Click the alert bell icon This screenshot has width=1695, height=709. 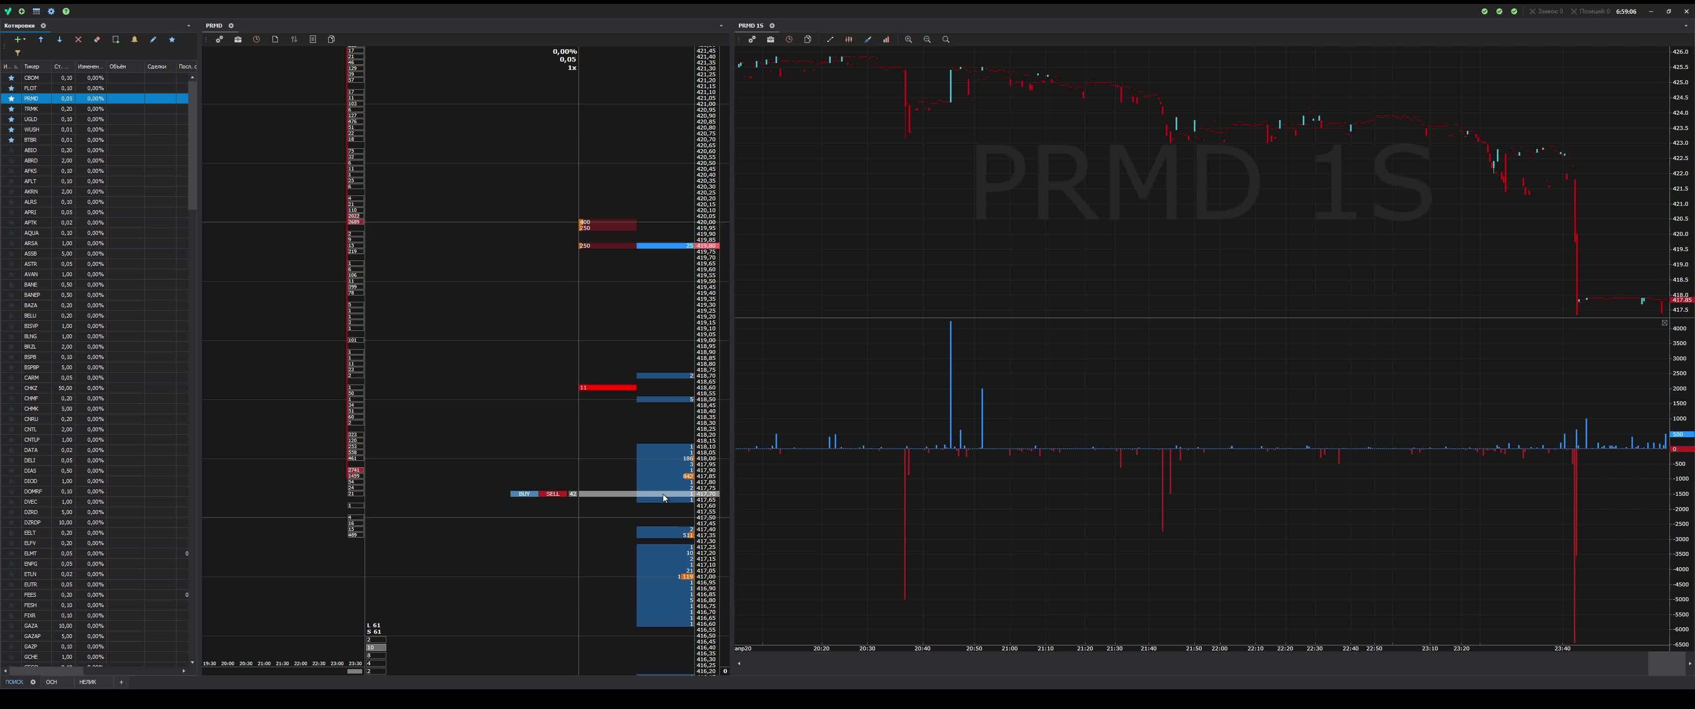tap(134, 39)
